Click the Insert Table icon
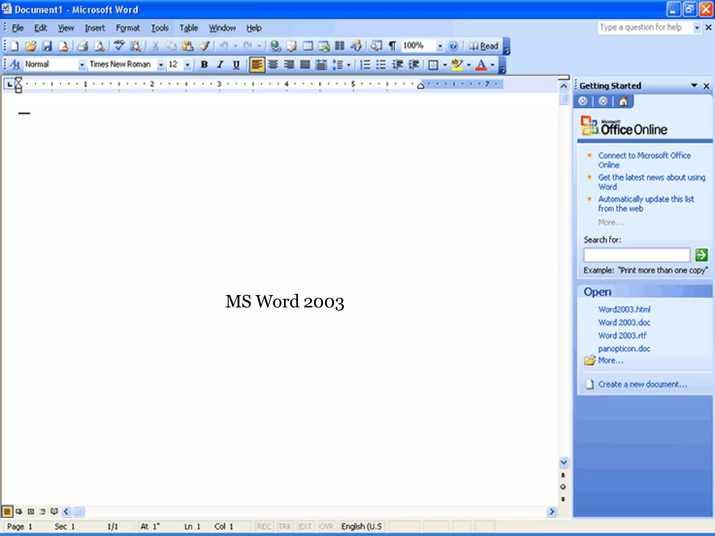Screen dimensions: 715x536 pos(308,46)
